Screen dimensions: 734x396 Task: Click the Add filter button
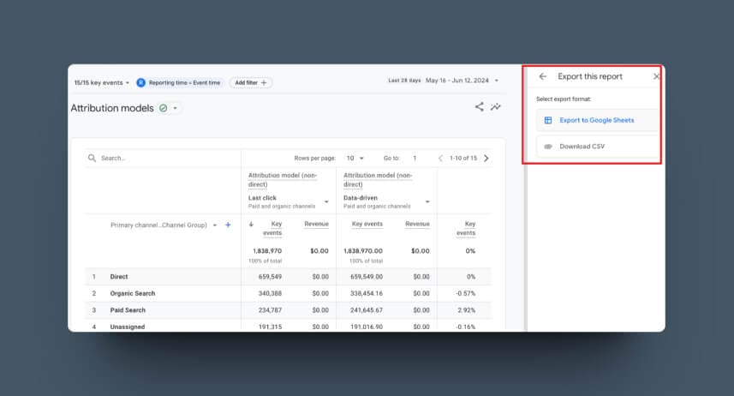pos(250,82)
